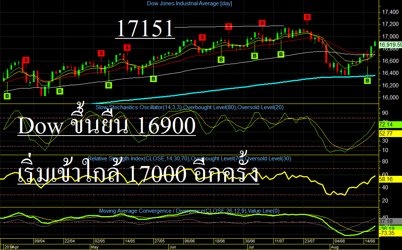Click the 17,400 price axis label

(390, 12)
